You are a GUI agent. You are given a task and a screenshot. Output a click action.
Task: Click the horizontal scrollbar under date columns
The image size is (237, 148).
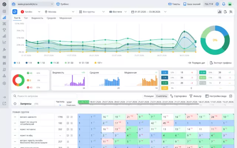(x=138, y=104)
